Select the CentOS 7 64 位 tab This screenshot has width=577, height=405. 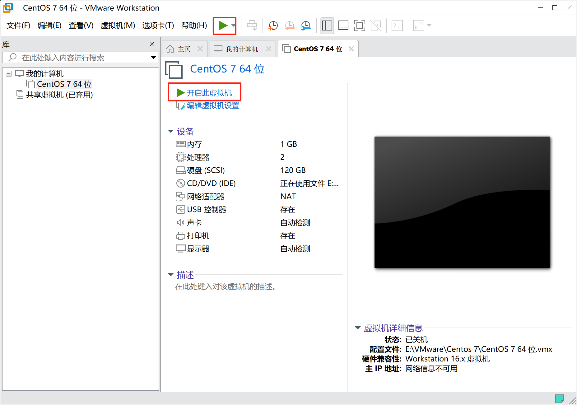[x=318, y=49]
